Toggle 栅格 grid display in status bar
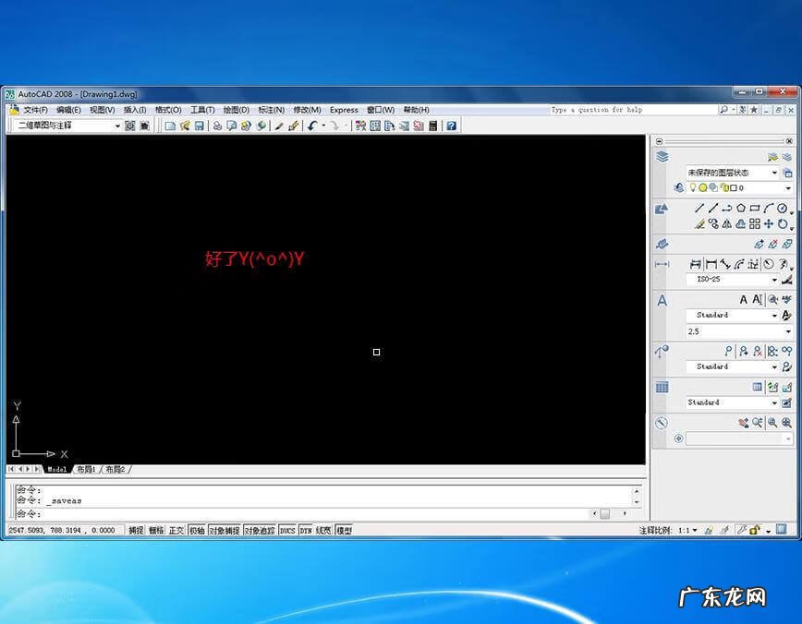The image size is (802, 624). tap(156, 531)
